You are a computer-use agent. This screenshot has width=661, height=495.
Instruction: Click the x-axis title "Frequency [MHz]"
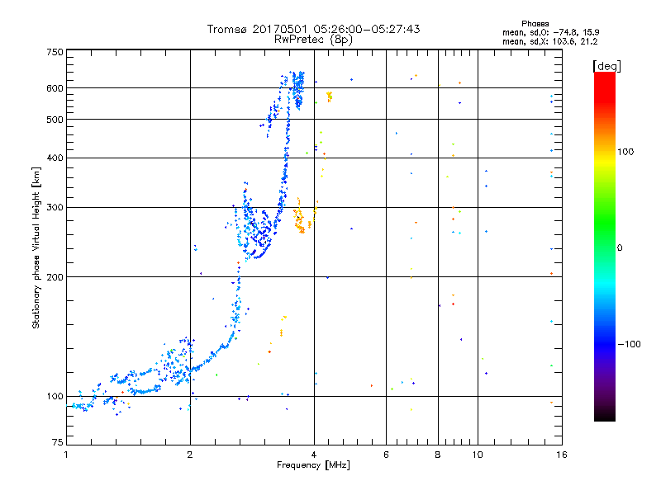[x=313, y=465]
